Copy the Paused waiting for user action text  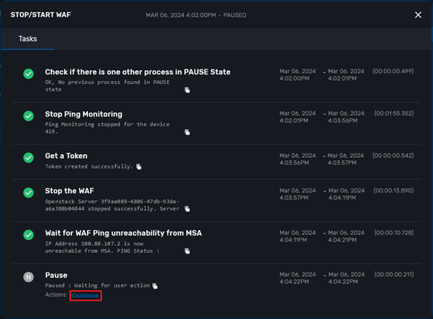point(155,286)
